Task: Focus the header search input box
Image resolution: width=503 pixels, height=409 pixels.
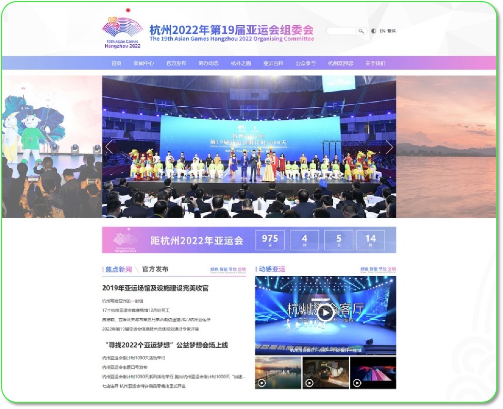Action: [x=342, y=31]
